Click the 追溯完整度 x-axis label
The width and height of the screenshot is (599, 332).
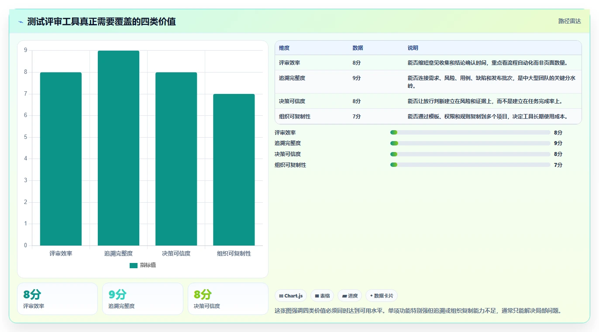tap(118, 253)
